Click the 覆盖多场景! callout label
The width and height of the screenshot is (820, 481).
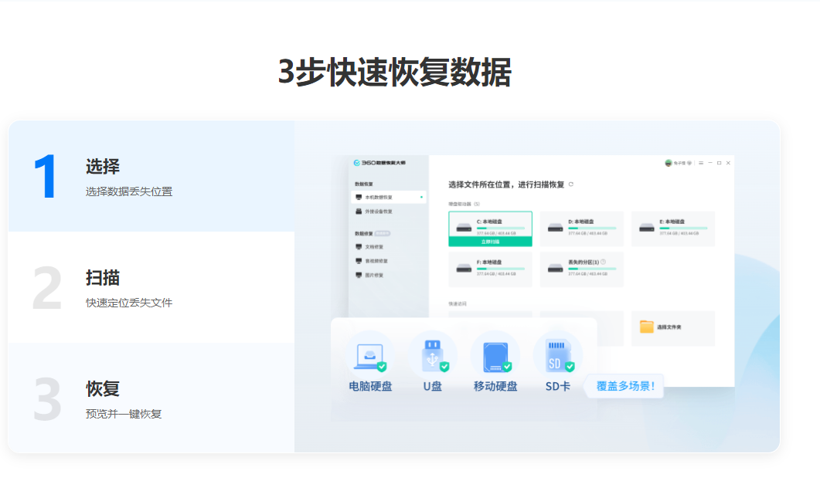[x=624, y=385]
